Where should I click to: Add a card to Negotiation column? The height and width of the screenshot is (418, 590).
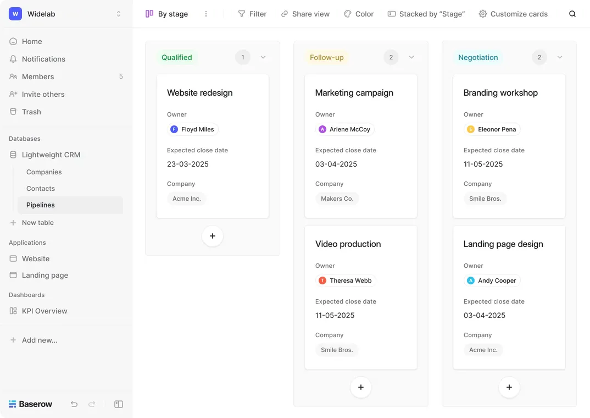tap(509, 387)
